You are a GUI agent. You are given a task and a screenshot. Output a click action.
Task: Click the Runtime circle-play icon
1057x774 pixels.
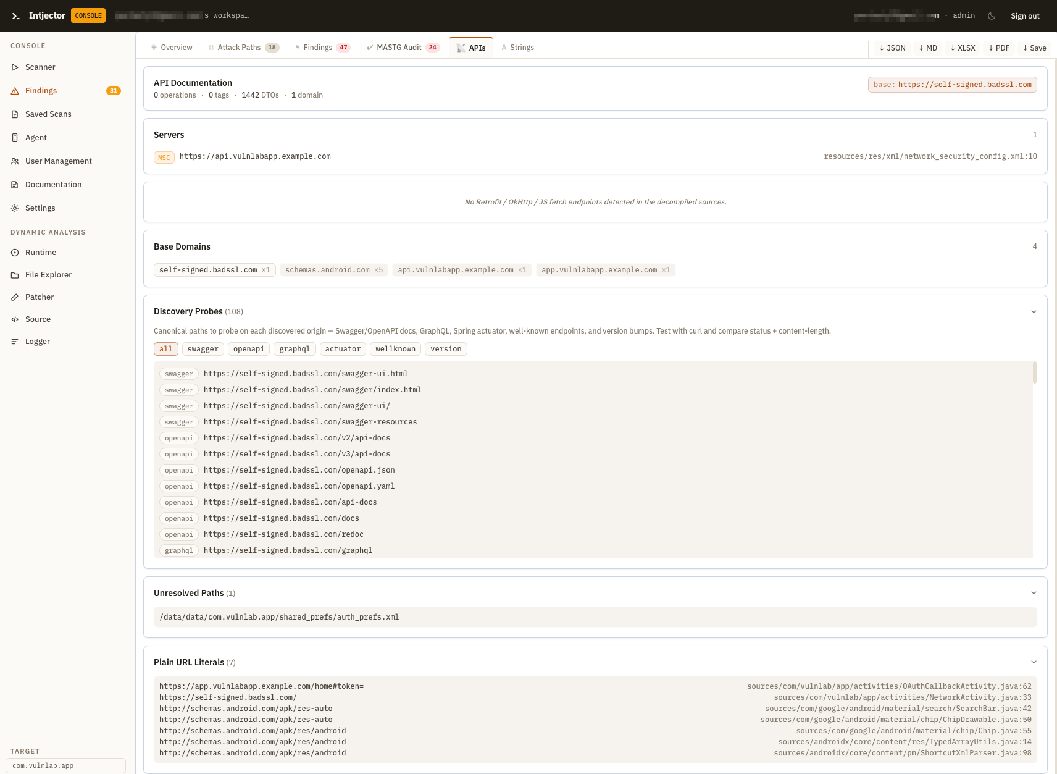click(15, 253)
